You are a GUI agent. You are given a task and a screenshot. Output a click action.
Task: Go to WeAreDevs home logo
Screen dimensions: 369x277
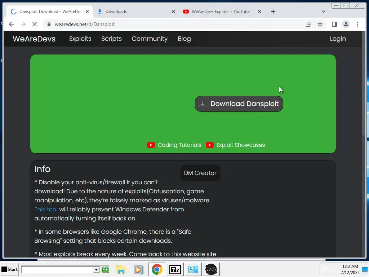[x=34, y=39]
